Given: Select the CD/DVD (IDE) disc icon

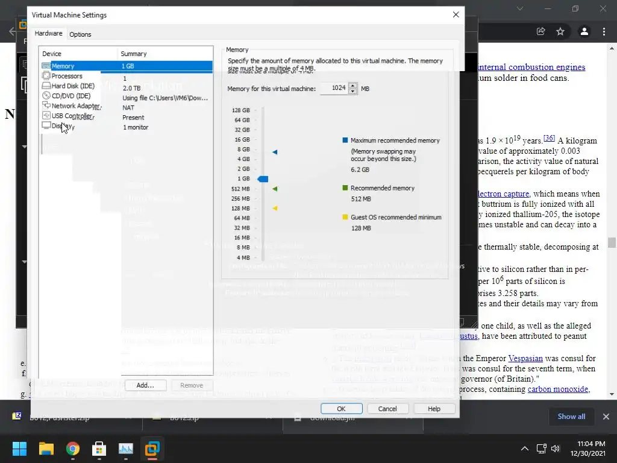Looking at the screenshot, I should [46, 95].
